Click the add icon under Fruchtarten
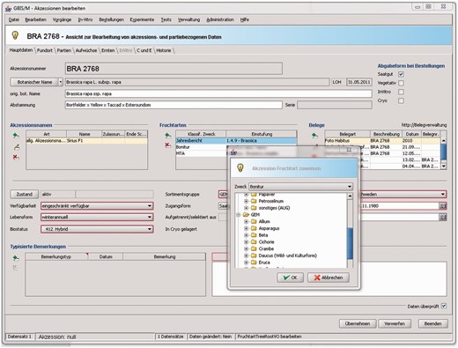Screen dimensions: 458x348 pyautogui.click(x=168, y=136)
